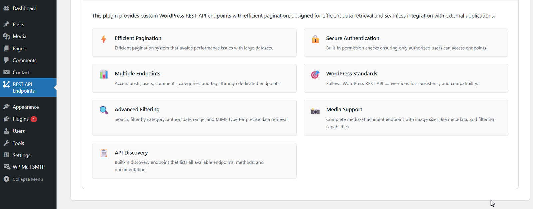Click the plugin description intro paragraph

tap(293, 16)
